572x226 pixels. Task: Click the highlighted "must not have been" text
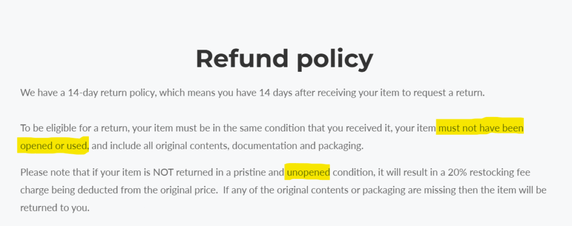[480, 129]
